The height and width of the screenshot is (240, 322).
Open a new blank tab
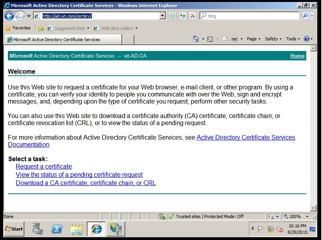pos(128,39)
